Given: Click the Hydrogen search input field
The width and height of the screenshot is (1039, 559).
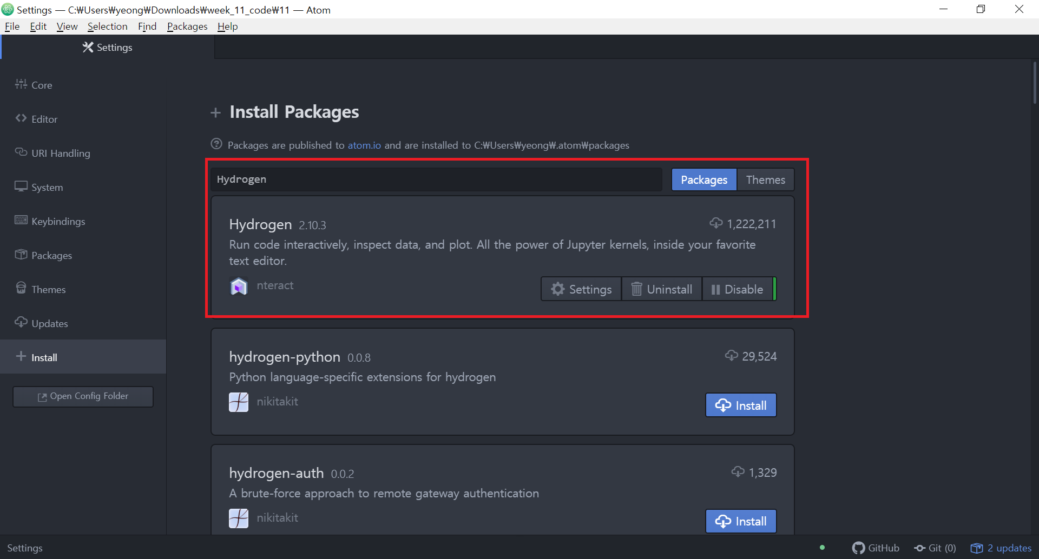Looking at the screenshot, I should click(436, 179).
